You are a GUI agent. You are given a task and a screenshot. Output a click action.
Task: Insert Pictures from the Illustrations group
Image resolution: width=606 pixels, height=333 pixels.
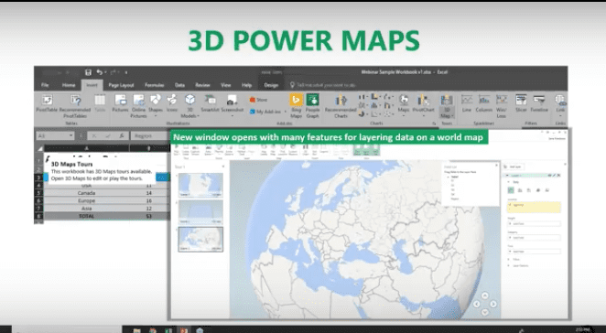coord(120,103)
